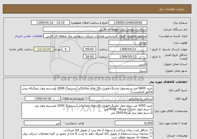Viewport: 197px width, 139px height.
Task: Click the شماره نیاز field 1299001046000093
Action: 128,22
